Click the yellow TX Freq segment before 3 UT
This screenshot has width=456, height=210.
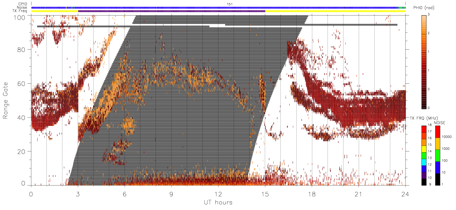point(55,11)
